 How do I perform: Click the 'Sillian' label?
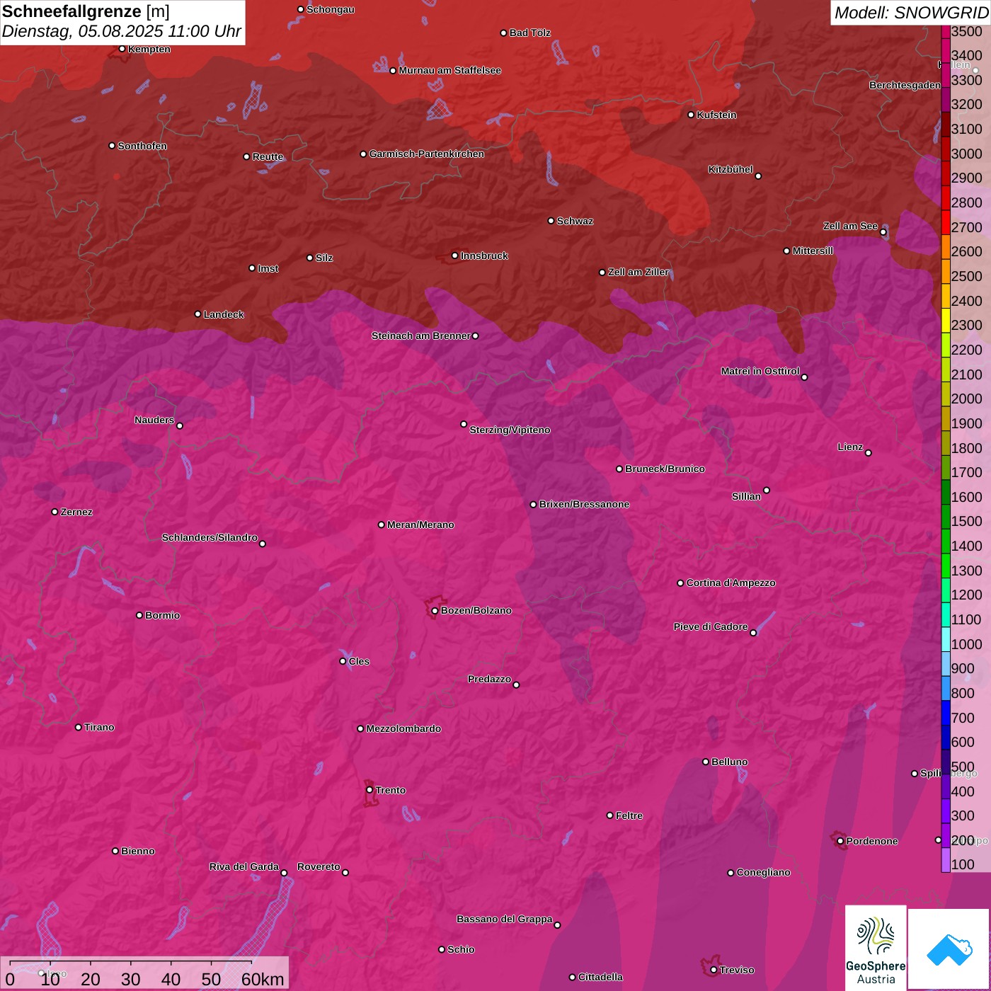tap(746, 496)
